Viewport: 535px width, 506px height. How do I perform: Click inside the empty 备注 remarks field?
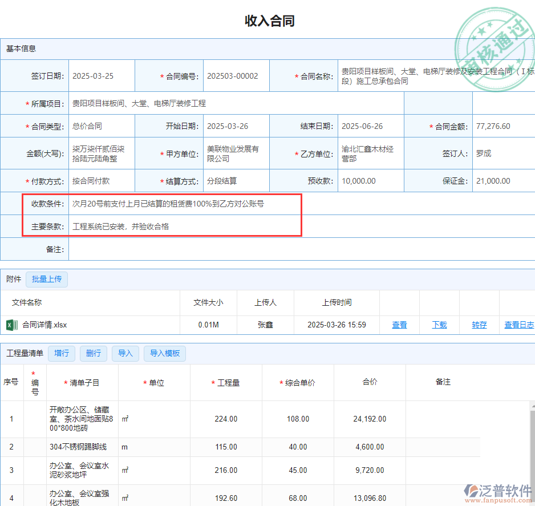coord(228,249)
